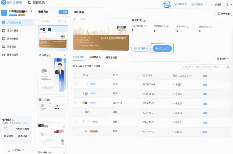Expand the 批量操作 dropdown
Viewport: 233px width, 154px height.
click(223, 59)
